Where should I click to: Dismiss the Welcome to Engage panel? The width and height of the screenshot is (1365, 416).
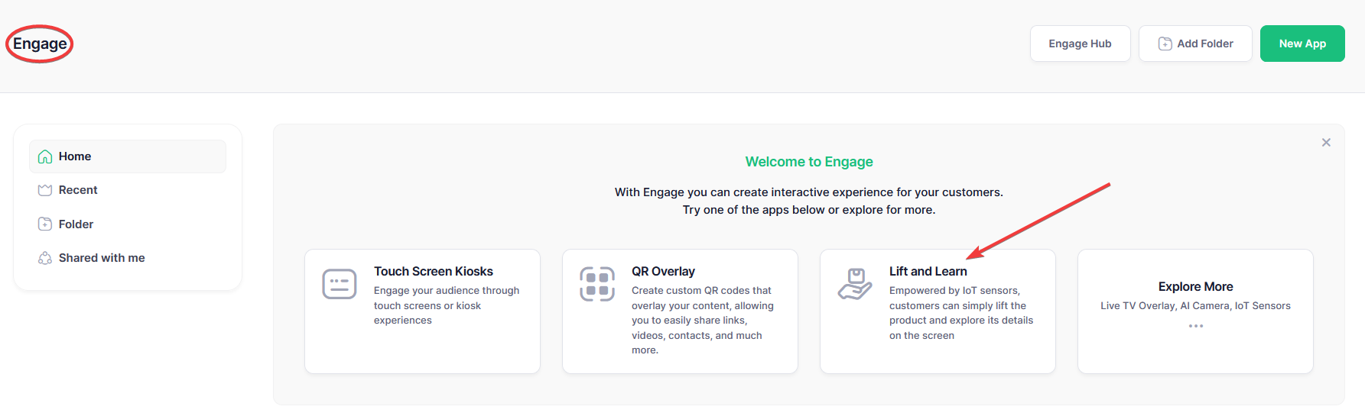[1326, 143]
